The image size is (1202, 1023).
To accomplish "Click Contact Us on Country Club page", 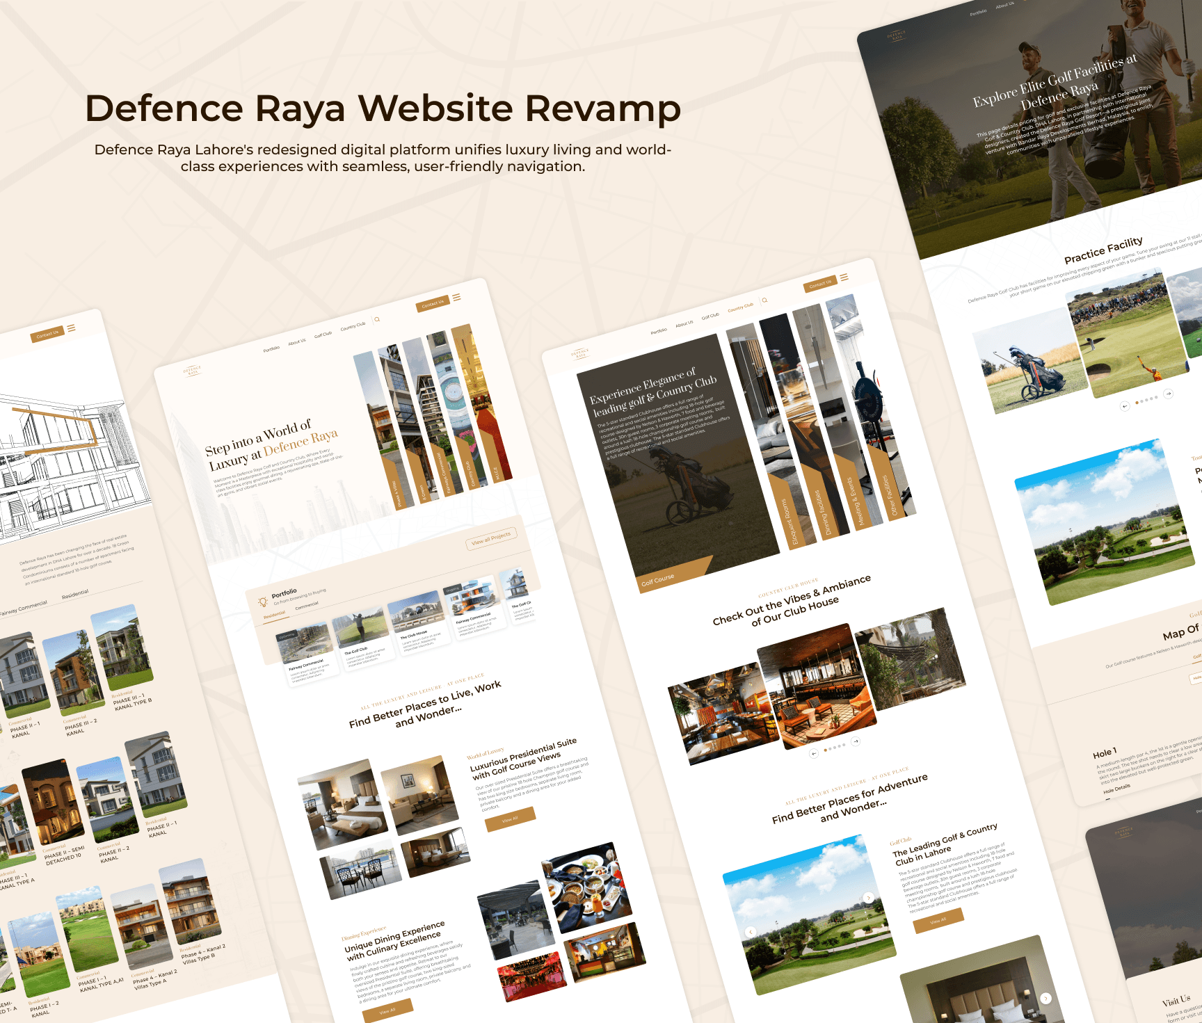I will pos(820,284).
